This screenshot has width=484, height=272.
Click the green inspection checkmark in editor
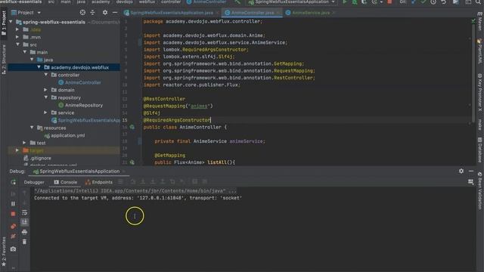(473, 21)
